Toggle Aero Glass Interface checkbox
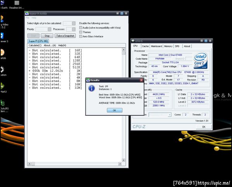 pyautogui.click(x=81, y=36)
